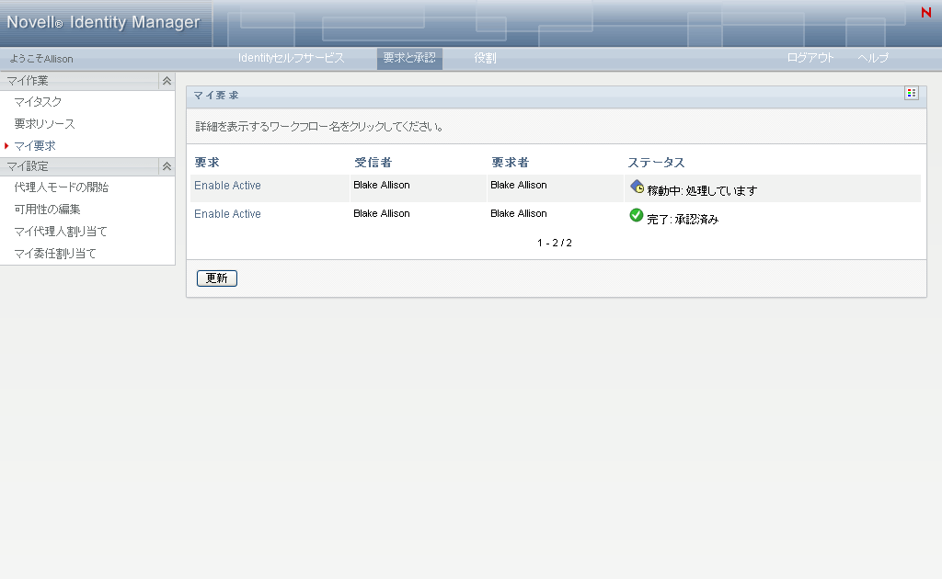942x579 pixels.
Task: Open マイ代理人割り当て in the sidebar
Action: [x=61, y=232]
